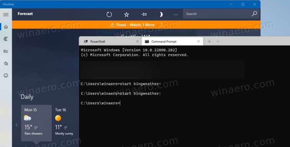Go to the Weather Home forecast icon
The width and height of the screenshot is (290, 147).
6,27
